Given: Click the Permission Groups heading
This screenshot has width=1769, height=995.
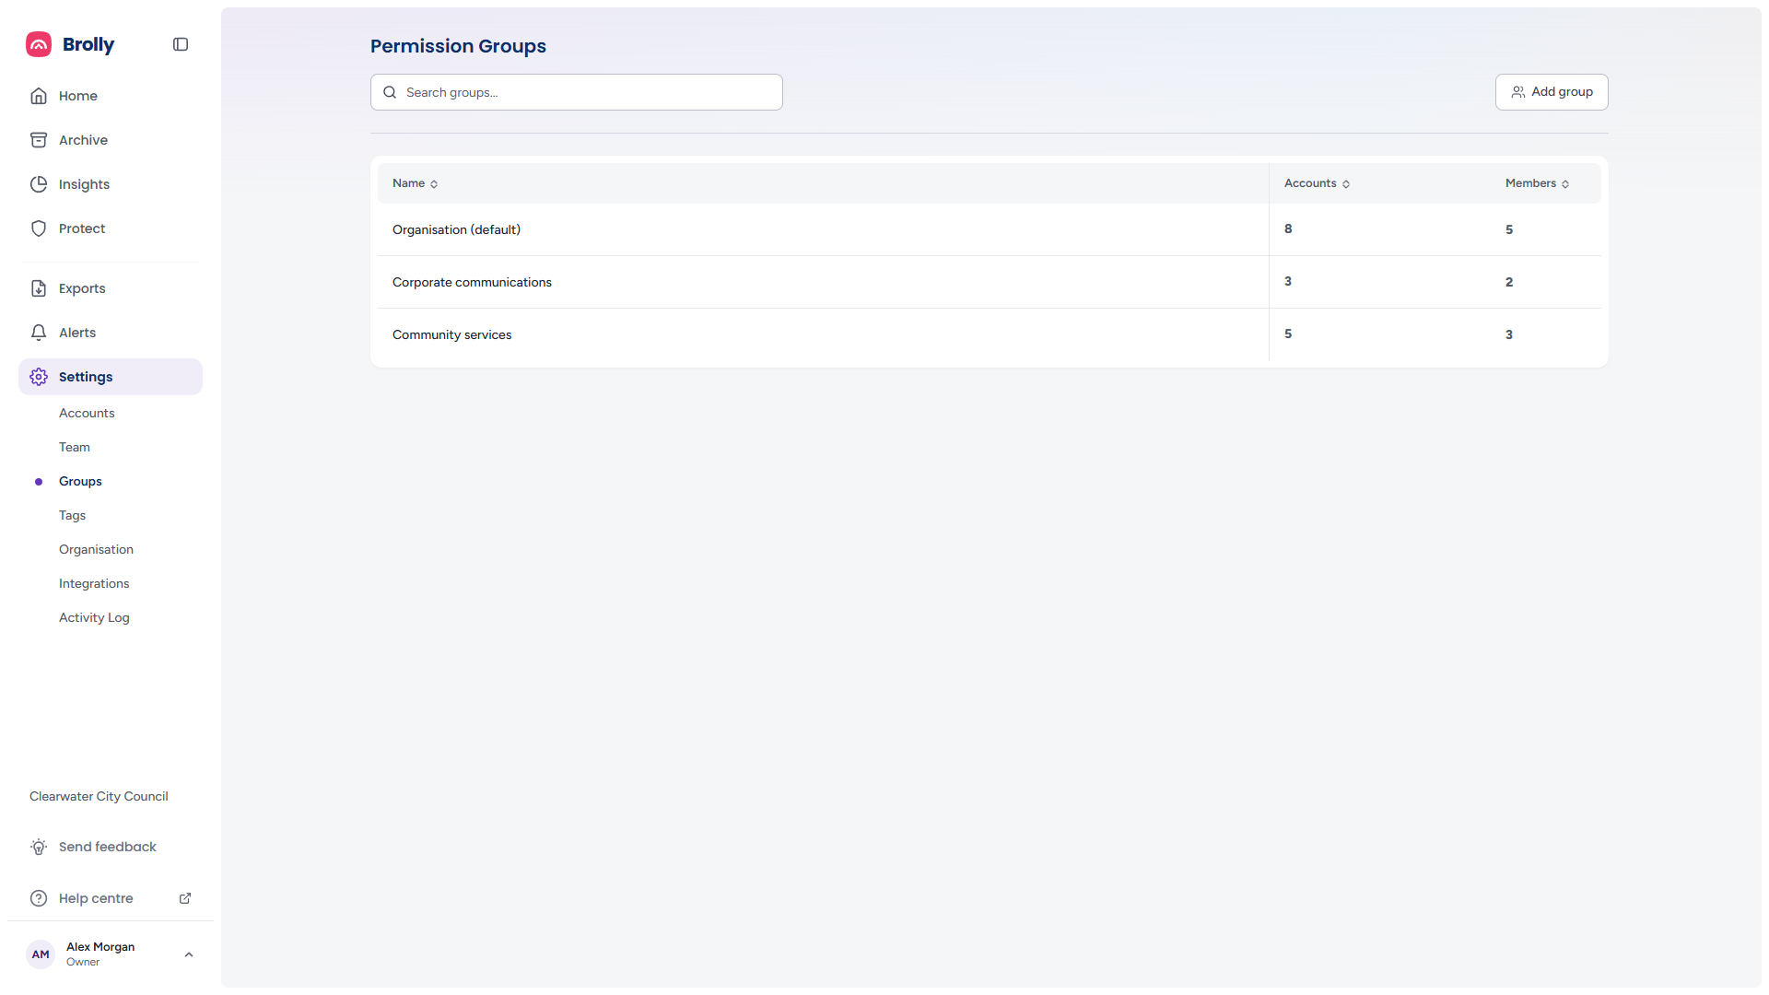Looking at the screenshot, I should [x=458, y=46].
